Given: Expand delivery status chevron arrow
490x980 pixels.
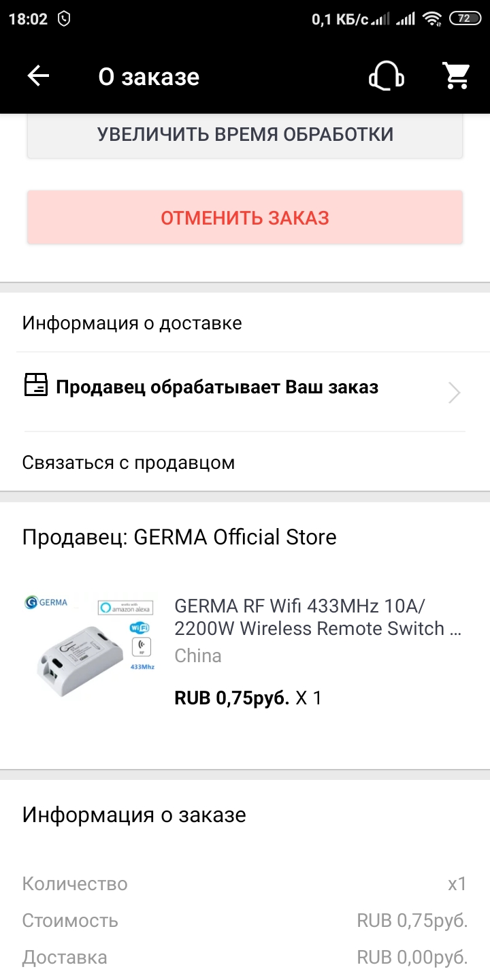Looking at the screenshot, I should point(454,393).
